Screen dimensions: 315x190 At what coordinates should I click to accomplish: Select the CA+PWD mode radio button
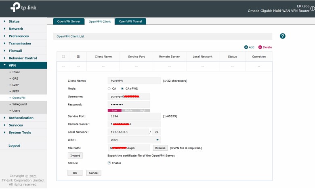point(122,89)
